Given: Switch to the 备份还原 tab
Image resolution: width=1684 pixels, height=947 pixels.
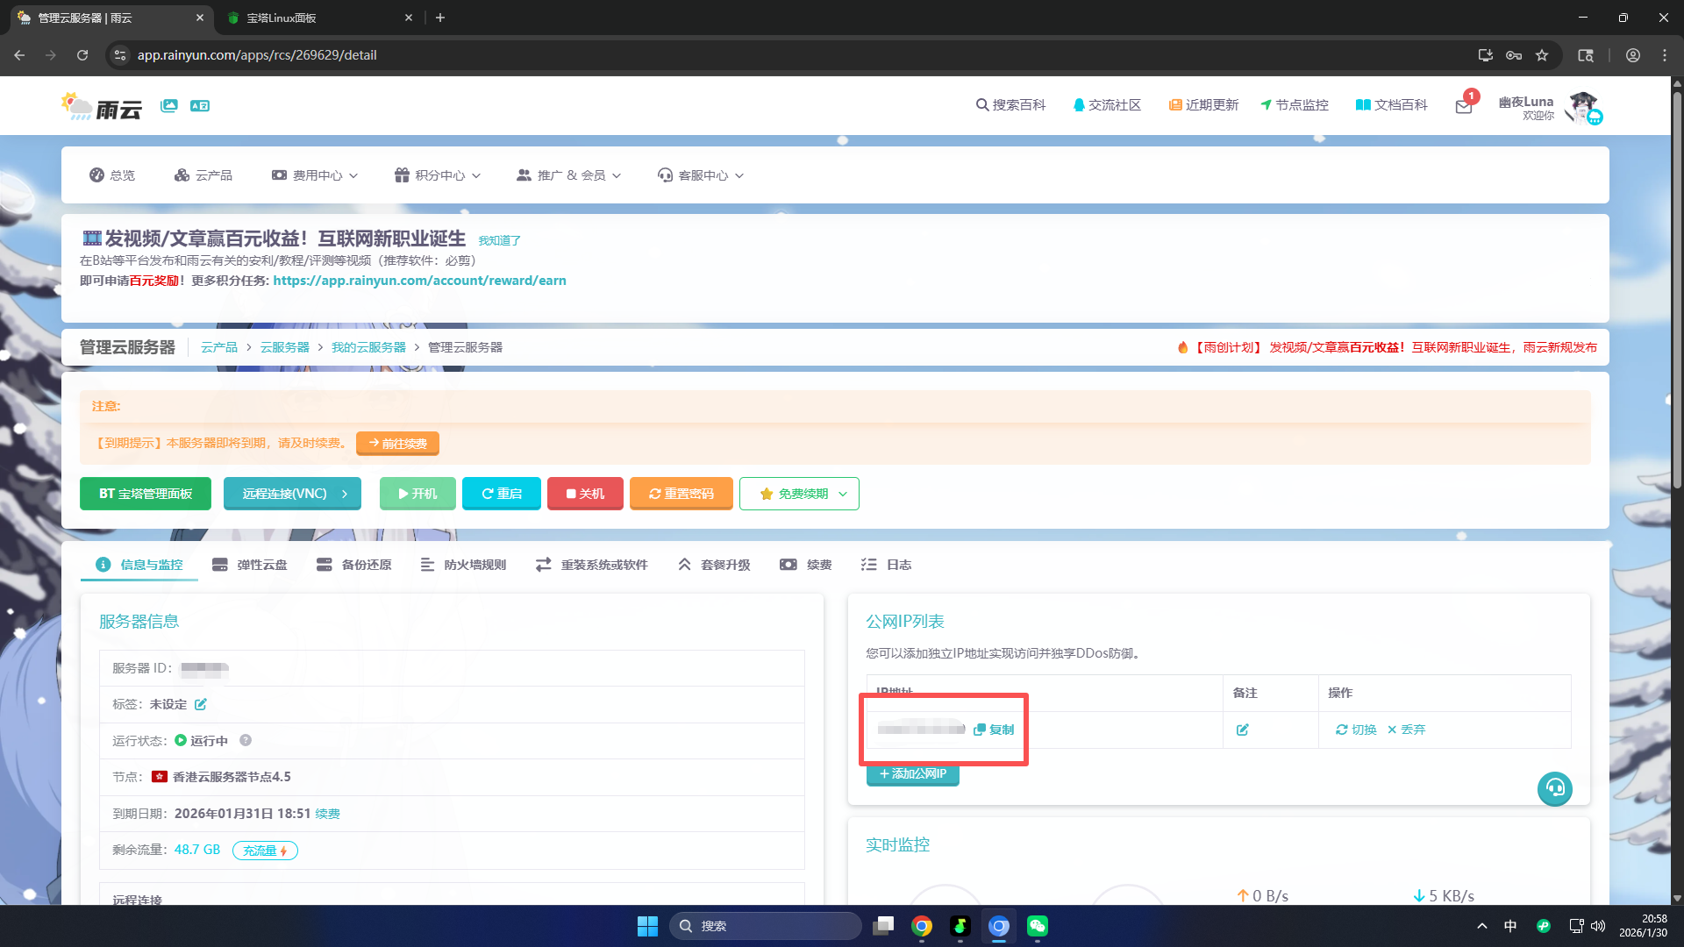Looking at the screenshot, I should pyautogui.click(x=354, y=565).
